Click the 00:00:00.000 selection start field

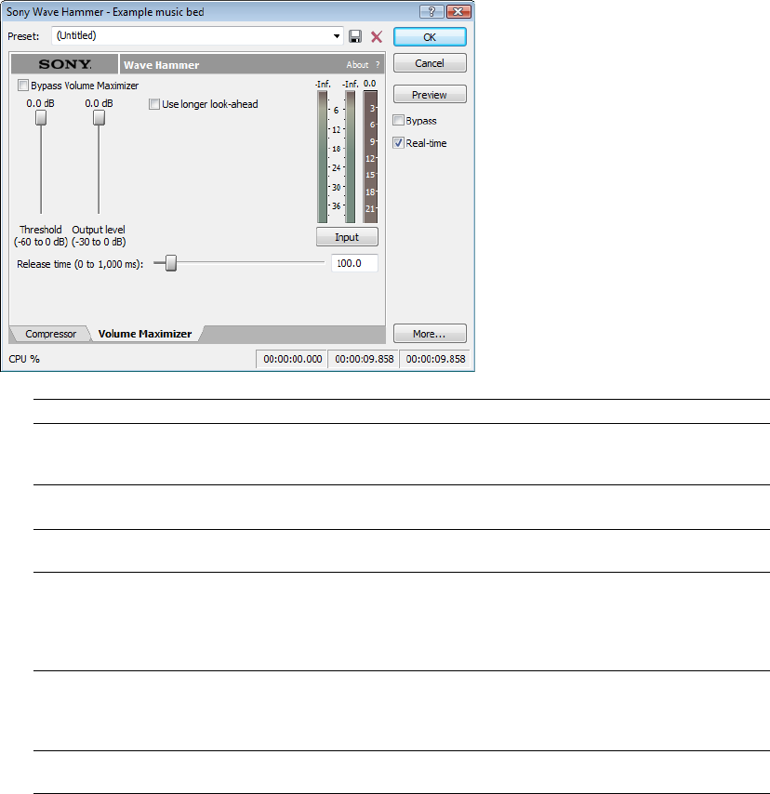coord(292,359)
